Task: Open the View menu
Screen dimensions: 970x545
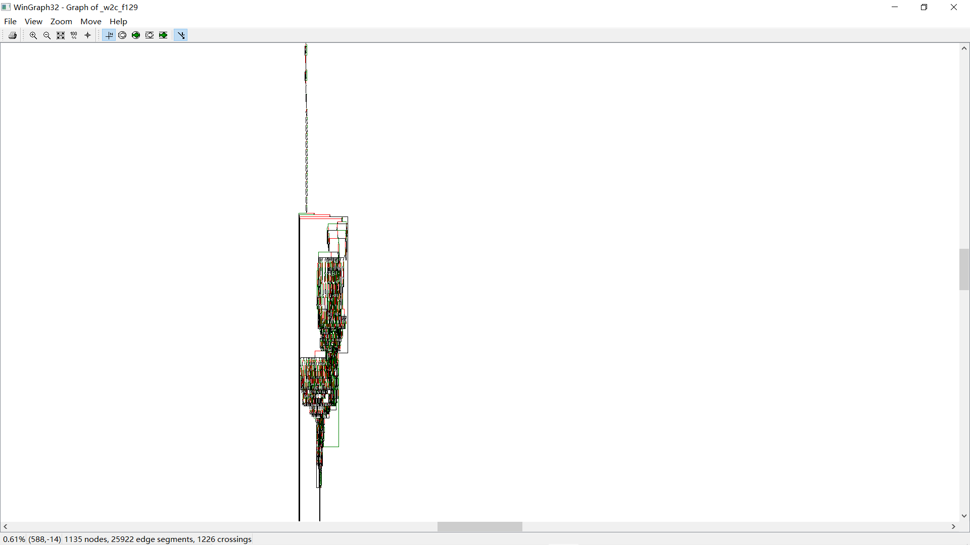Action: point(33,21)
